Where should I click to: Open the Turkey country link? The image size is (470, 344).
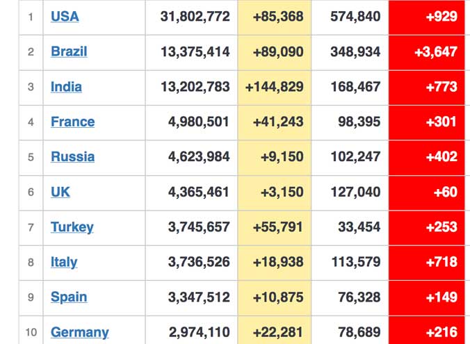(x=72, y=227)
